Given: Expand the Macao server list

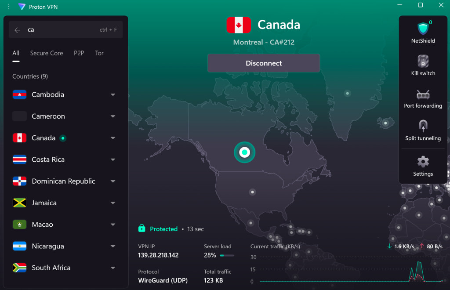Looking at the screenshot, I should (113, 225).
